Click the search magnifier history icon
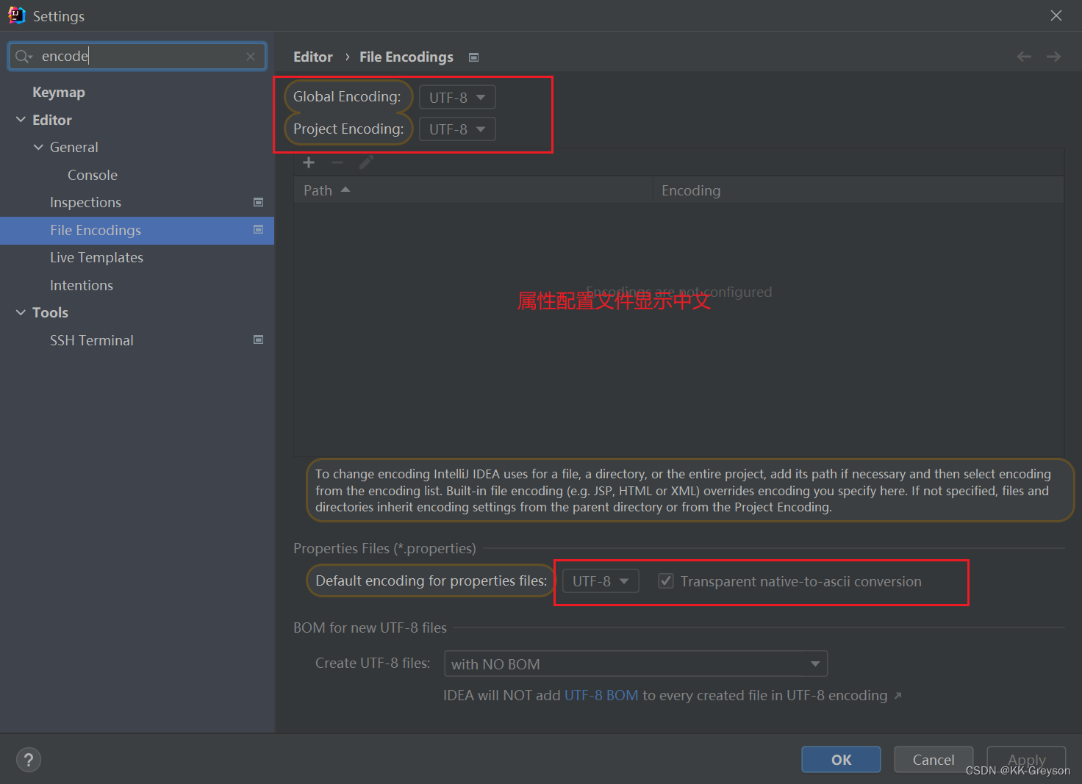Viewport: 1082px width, 784px height. point(24,57)
